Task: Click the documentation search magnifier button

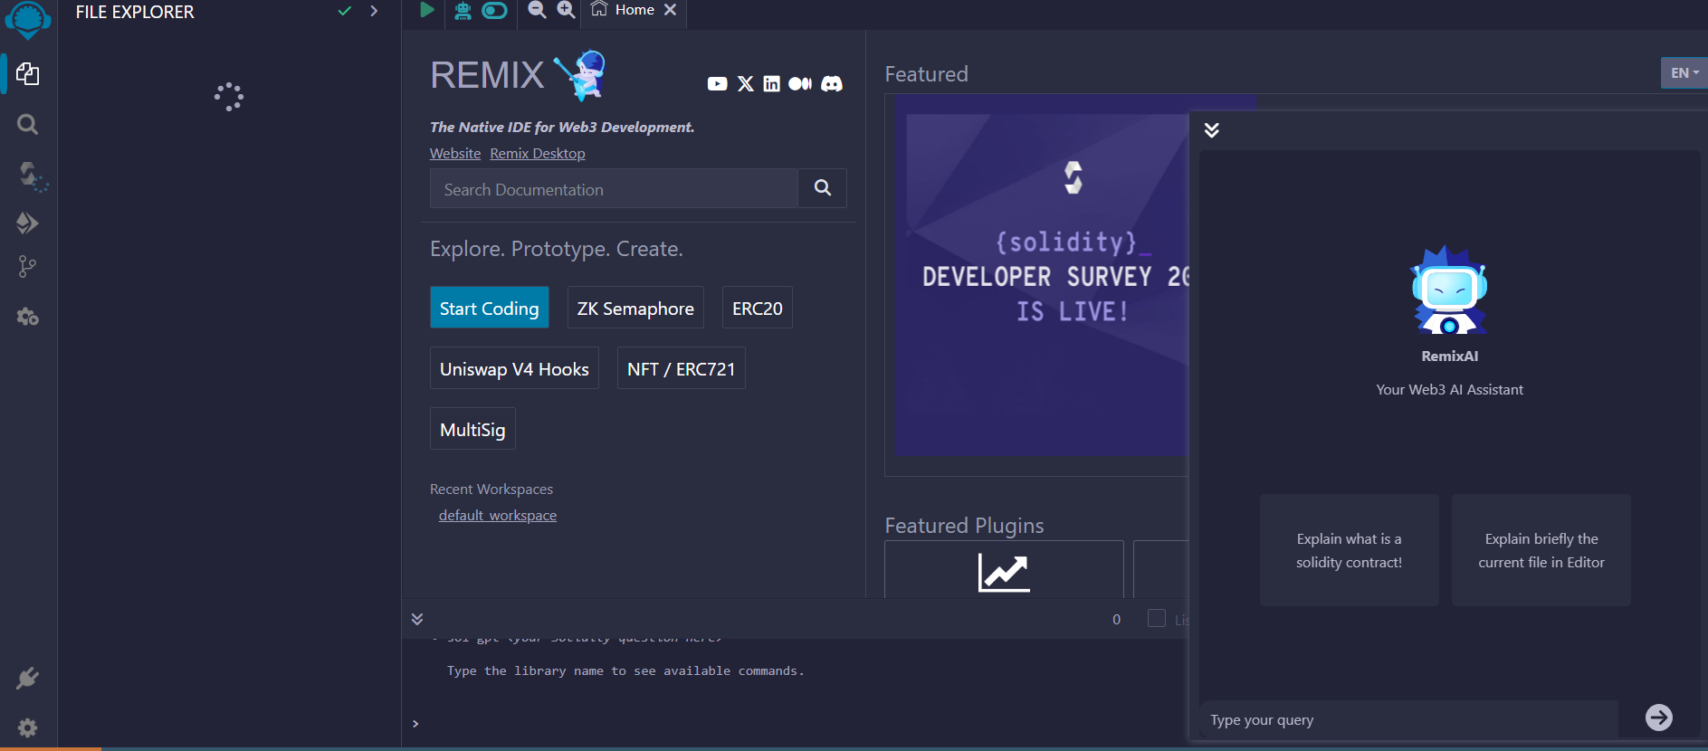Action: click(x=823, y=188)
